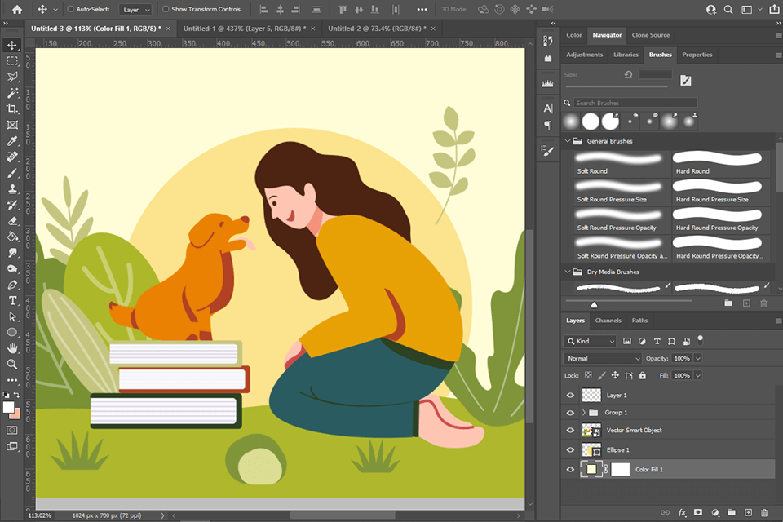Viewport: 783px width, 522px height.
Task: Select the Ellipse shape tool
Action: pos(12,333)
